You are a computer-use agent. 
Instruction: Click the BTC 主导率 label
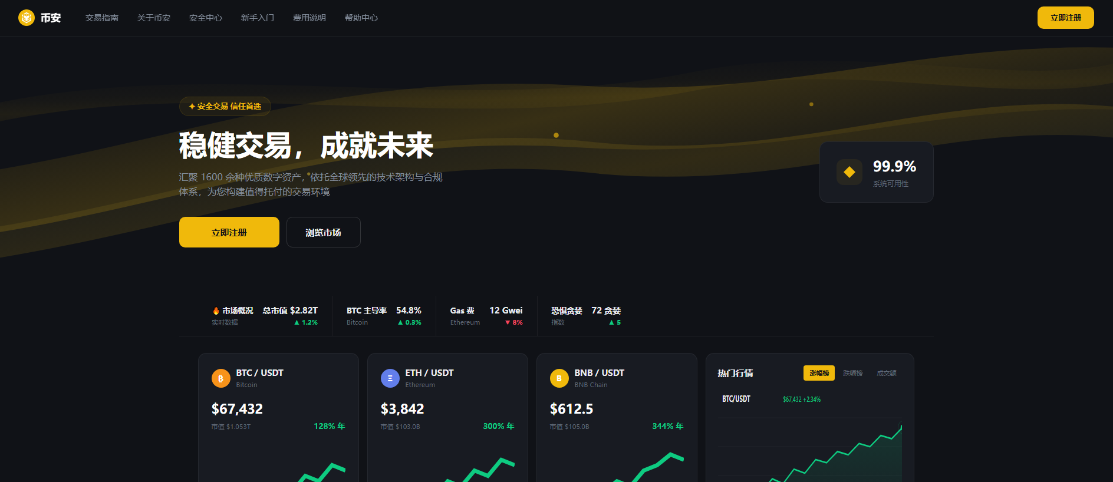[367, 311]
